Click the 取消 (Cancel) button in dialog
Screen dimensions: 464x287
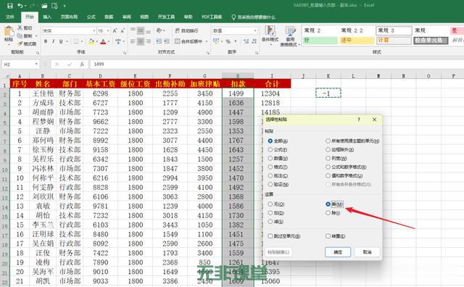(x=367, y=252)
